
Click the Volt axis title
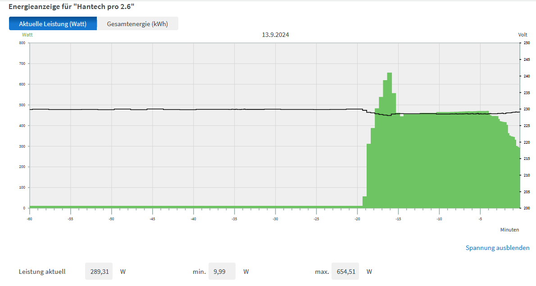click(522, 35)
